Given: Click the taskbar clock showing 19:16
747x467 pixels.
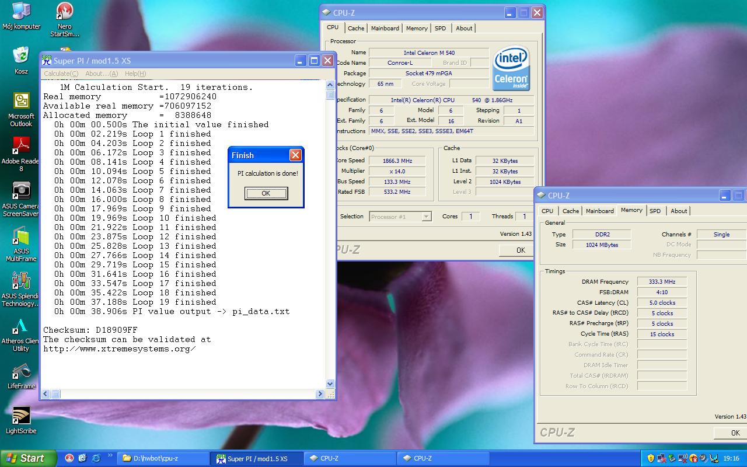Looking at the screenshot, I should 731,458.
